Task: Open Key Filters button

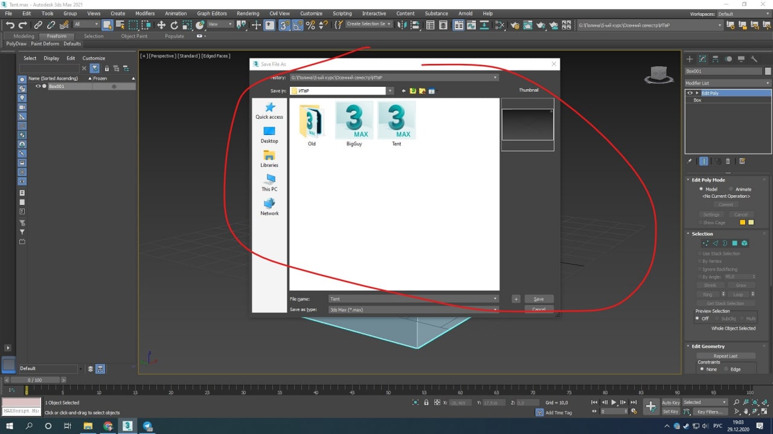Action: tap(710, 412)
